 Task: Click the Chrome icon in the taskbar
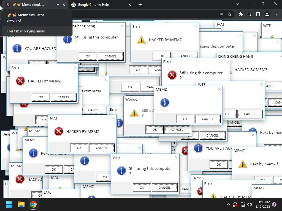point(33,204)
